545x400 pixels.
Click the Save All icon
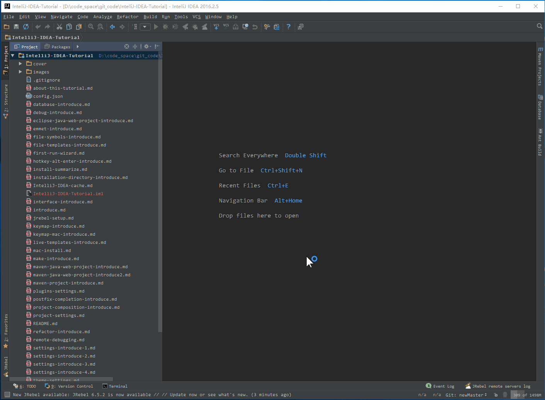pyautogui.click(x=16, y=27)
